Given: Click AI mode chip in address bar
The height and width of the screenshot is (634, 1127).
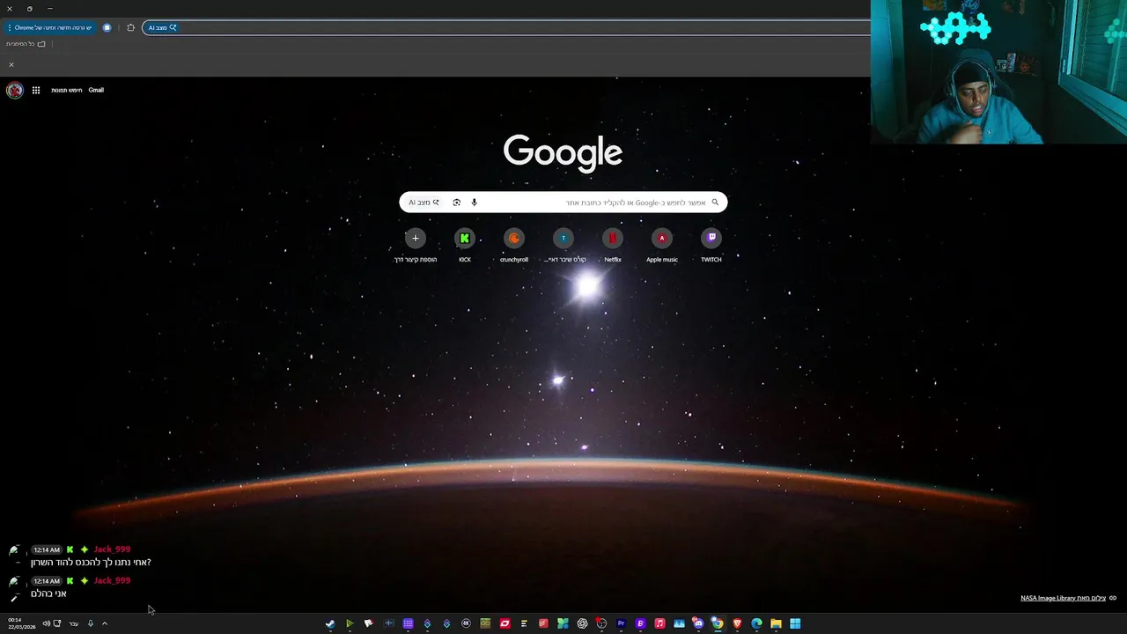Looking at the screenshot, I should [162, 27].
